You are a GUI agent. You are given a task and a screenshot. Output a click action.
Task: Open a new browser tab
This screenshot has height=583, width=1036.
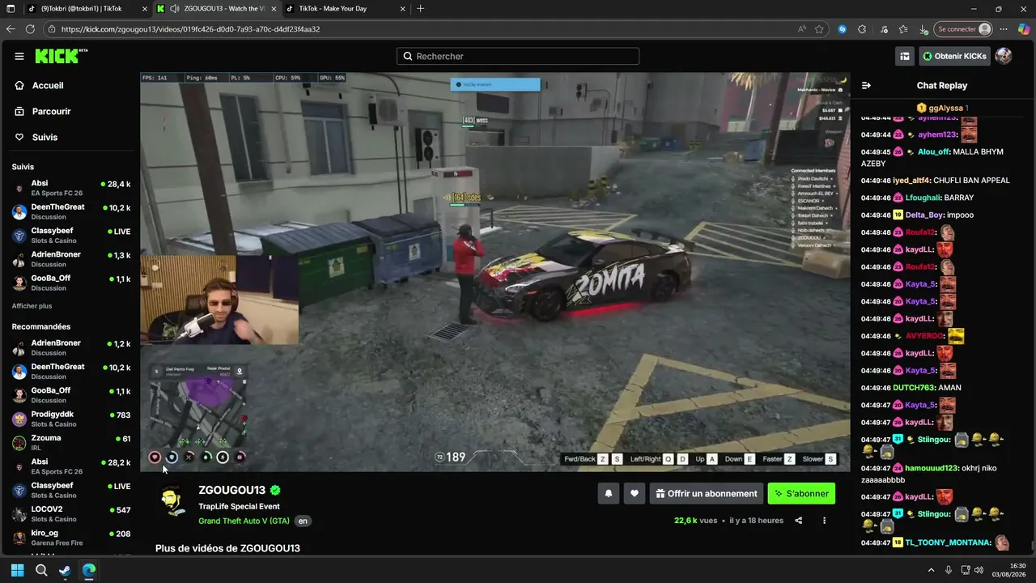click(420, 9)
